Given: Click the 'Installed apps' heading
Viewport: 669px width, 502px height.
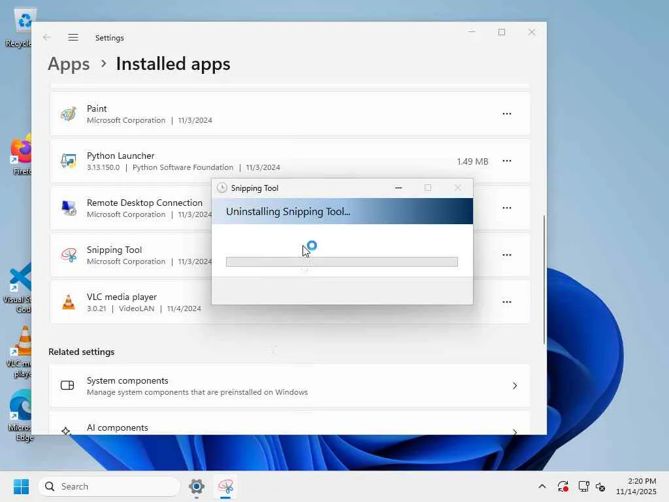Looking at the screenshot, I should (x=173, y=64).
